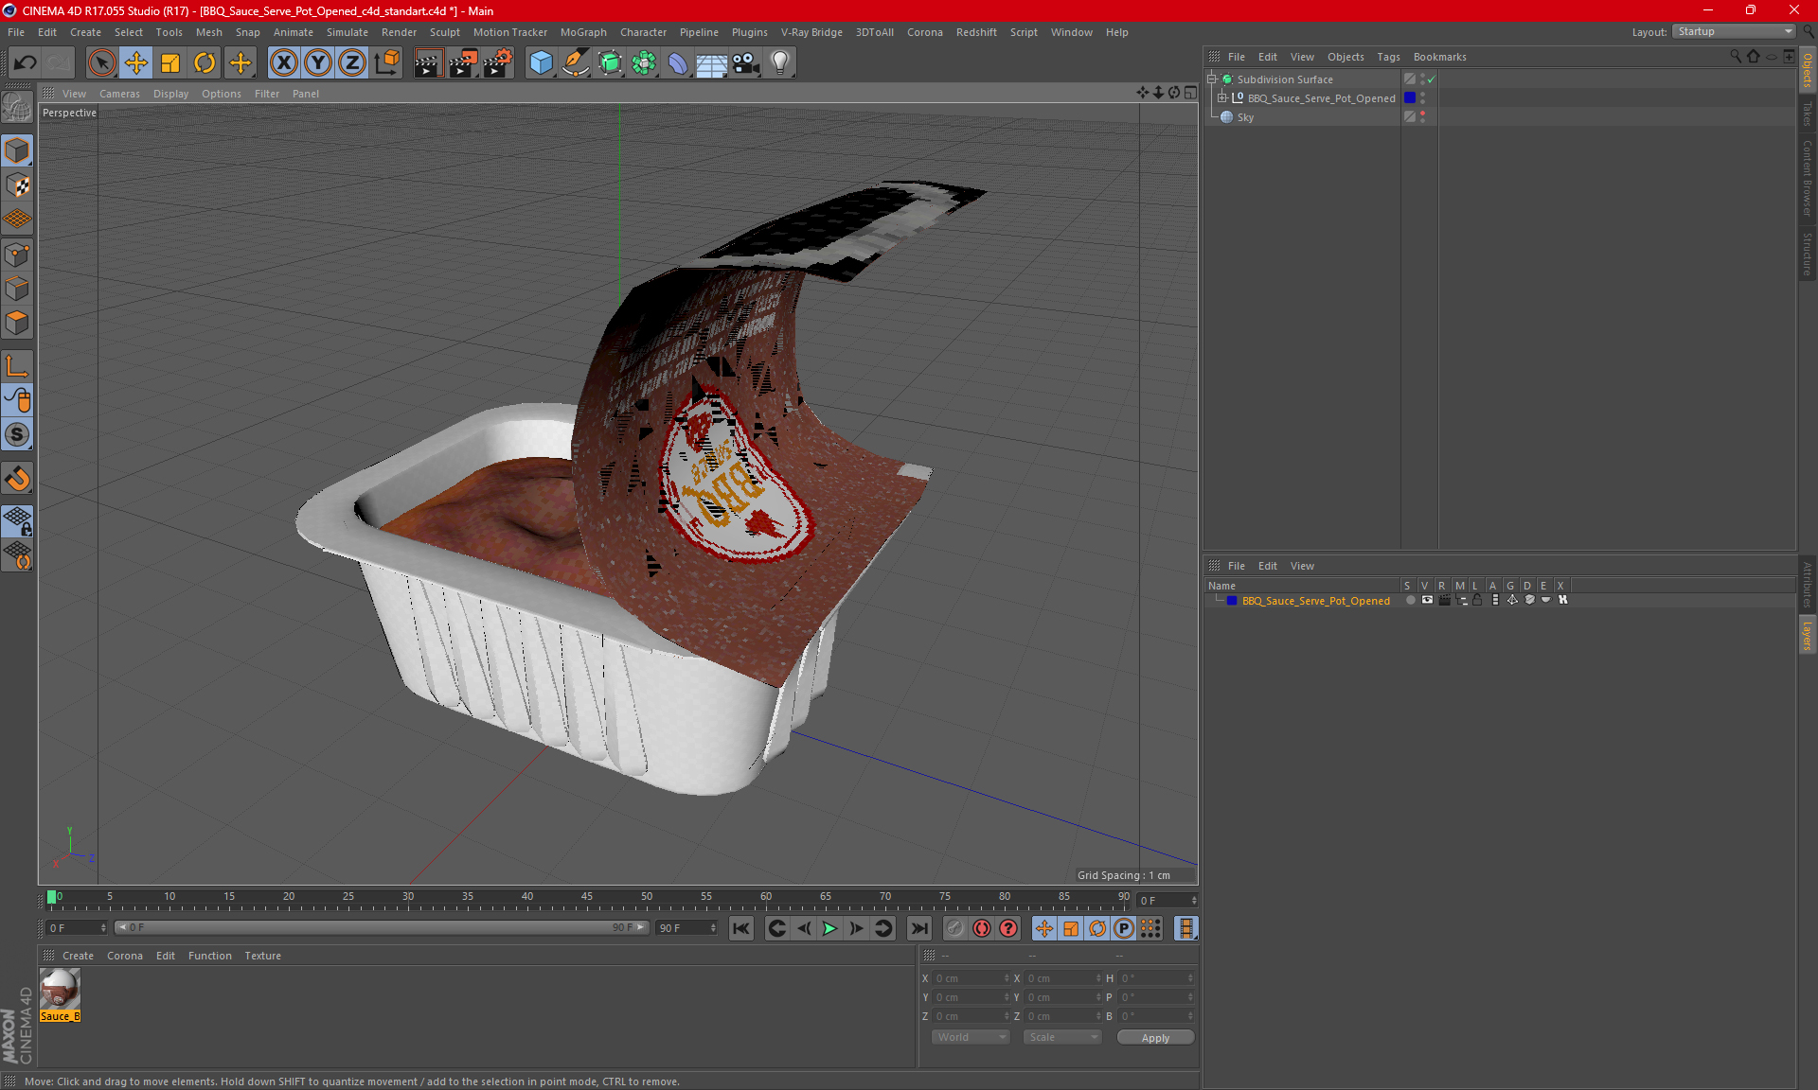Image resolution: width=1818 pixels, height=1090 pixels.
Task: Render the active view
Action: point(428,62)
